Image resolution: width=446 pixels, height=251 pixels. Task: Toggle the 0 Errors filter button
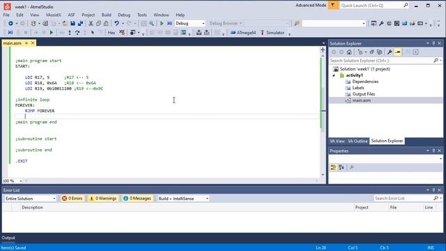pos(72,198)
